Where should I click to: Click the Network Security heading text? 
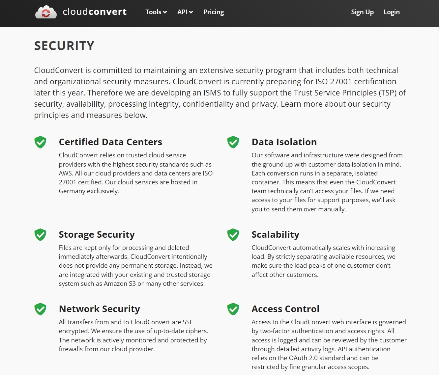[100, 309]
